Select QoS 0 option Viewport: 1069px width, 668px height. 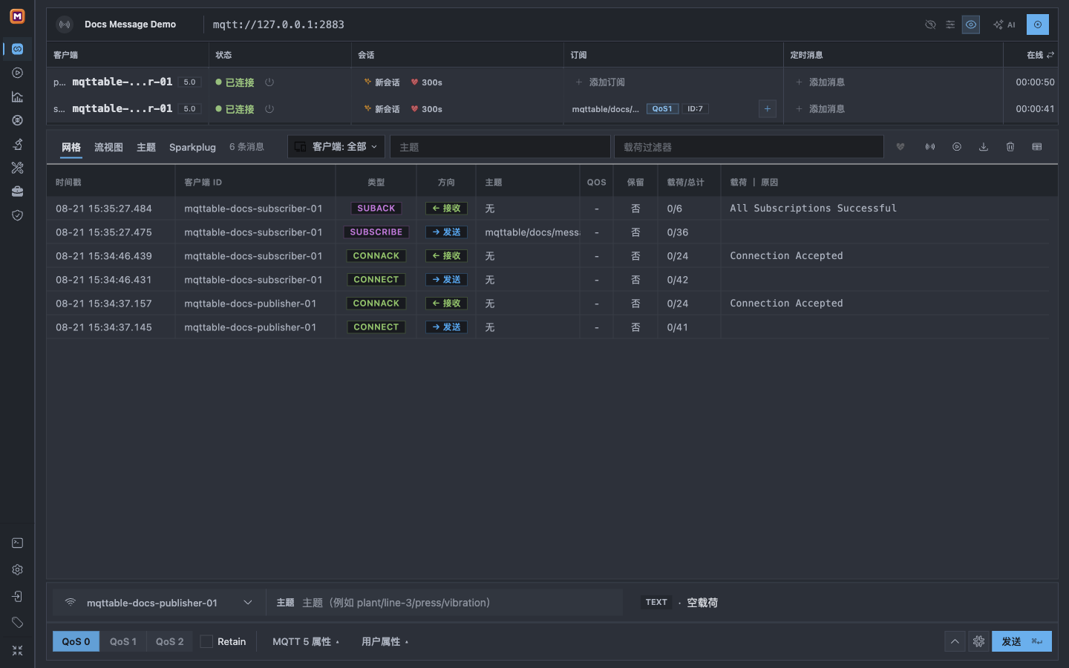click(x=76, y=641)
